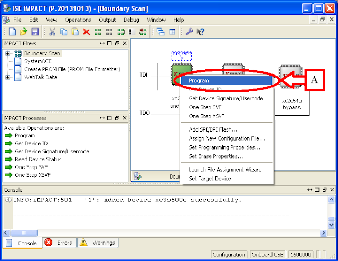Click the SPI/BPI dashed flash placeholder
338x261 pixels.
point(182,56)
